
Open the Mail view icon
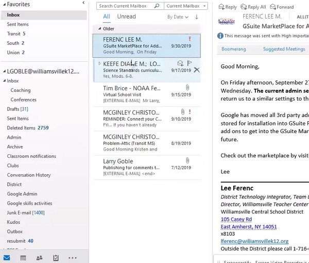point(7,258)
